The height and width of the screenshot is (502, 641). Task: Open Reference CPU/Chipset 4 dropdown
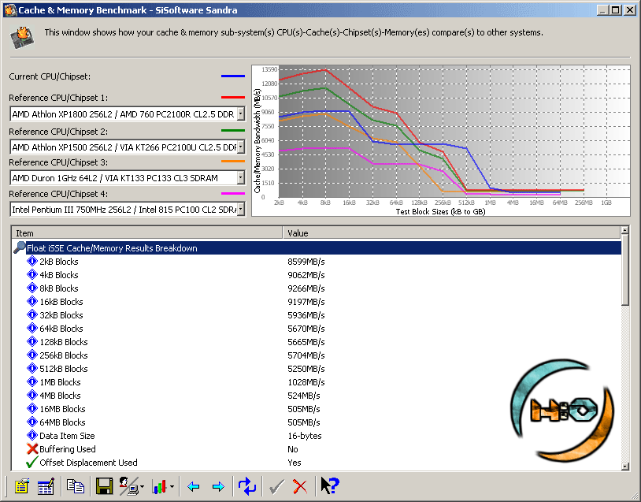pos(241,210)
